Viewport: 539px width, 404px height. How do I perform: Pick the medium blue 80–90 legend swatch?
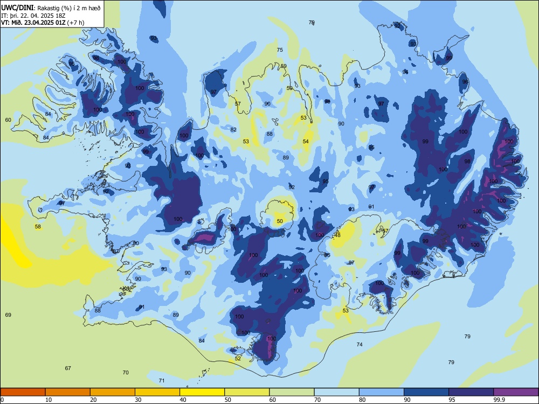click(382, 392)
